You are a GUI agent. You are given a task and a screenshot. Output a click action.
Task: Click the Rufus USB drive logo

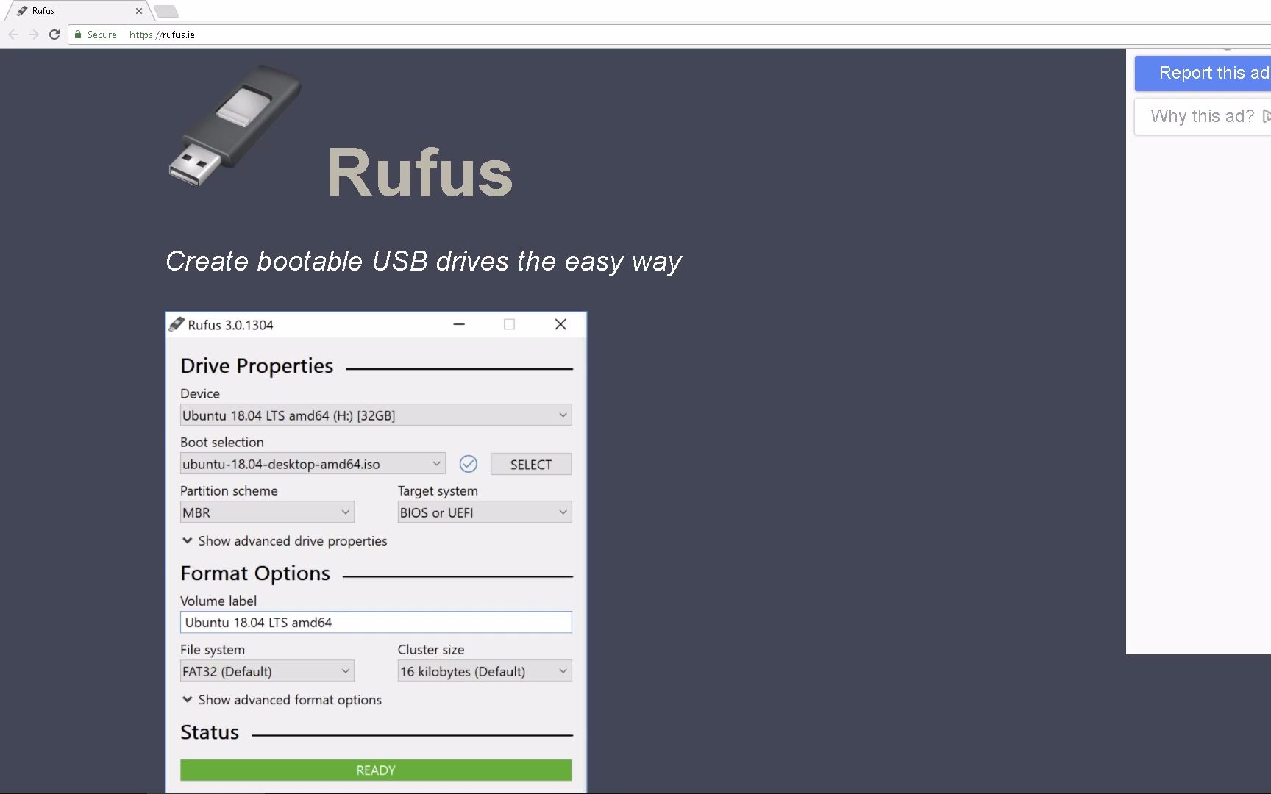pos(235,125)
